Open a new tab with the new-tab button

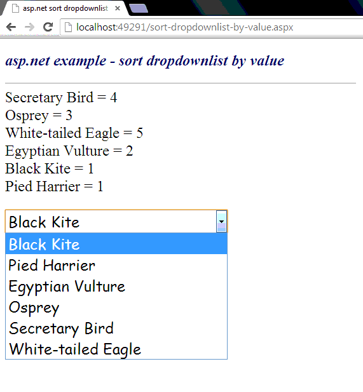coord(139,8)
